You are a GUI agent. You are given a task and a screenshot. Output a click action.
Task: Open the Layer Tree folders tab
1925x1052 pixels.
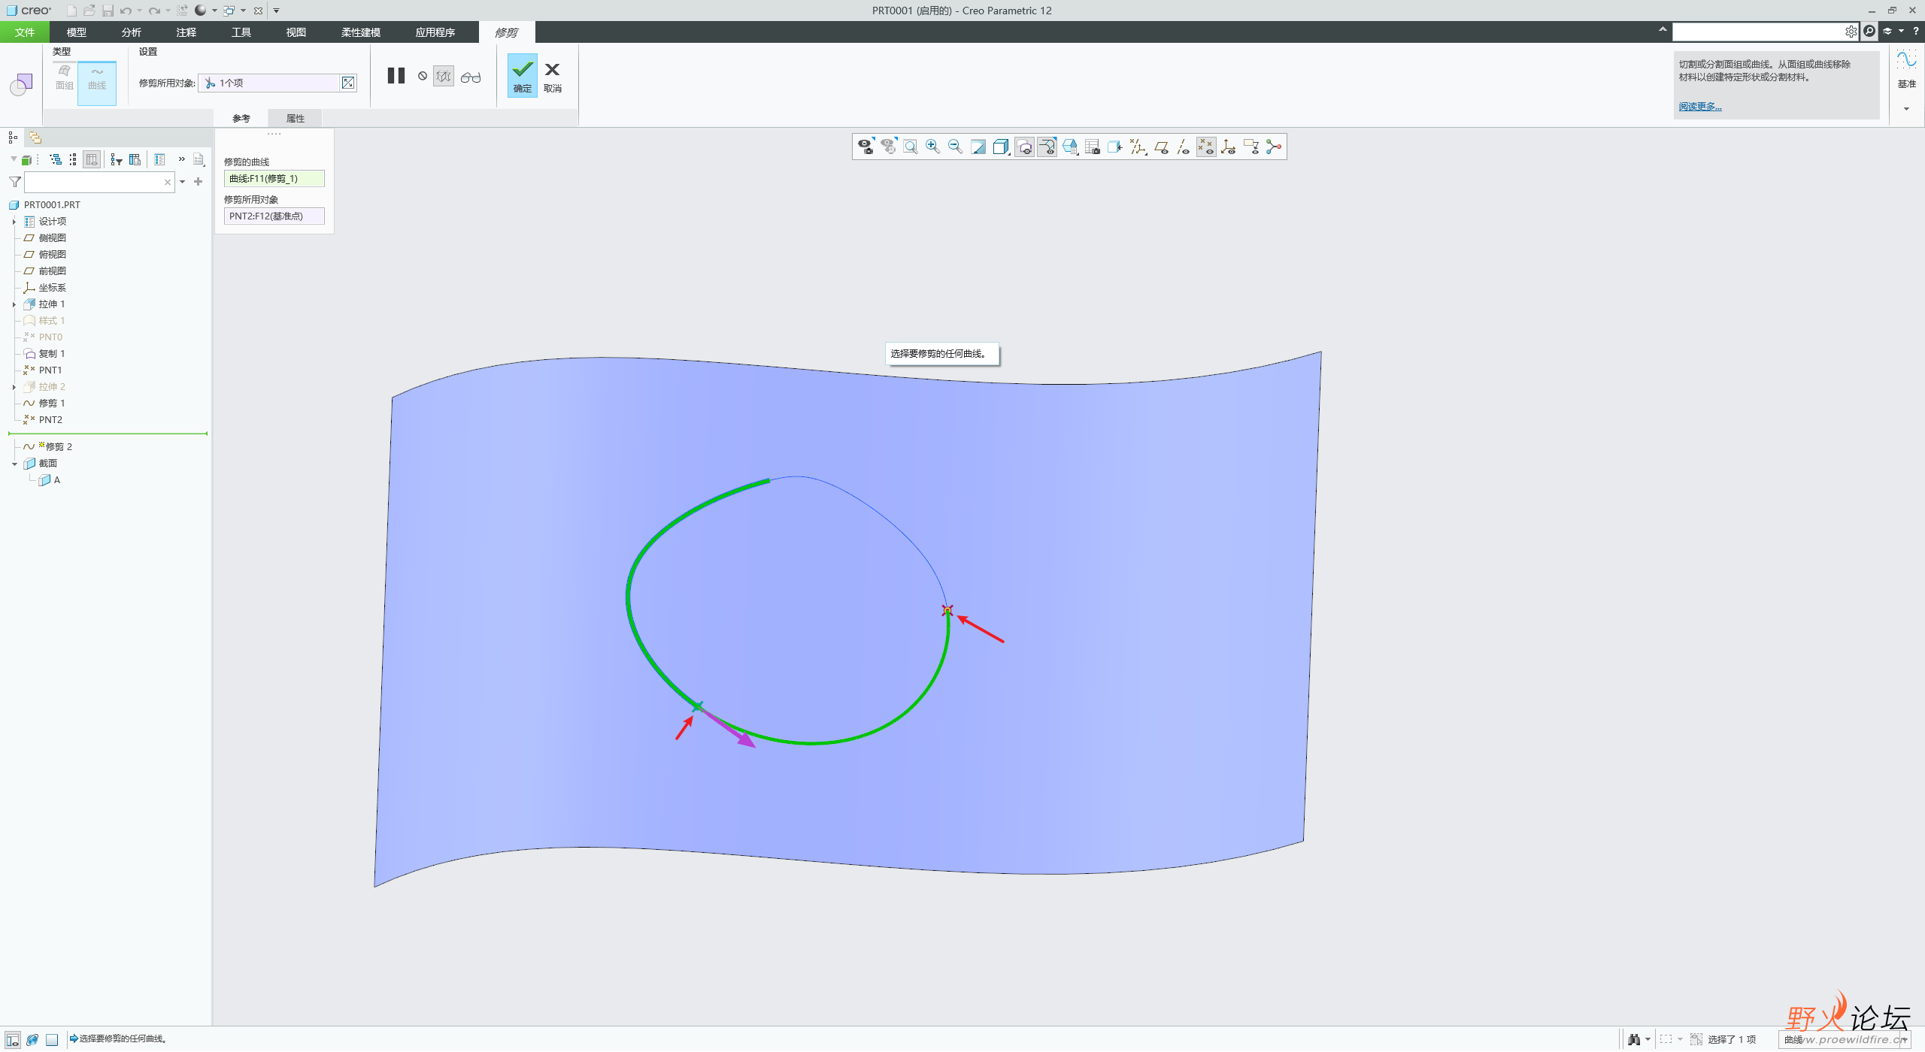click(x=35, y=138)
